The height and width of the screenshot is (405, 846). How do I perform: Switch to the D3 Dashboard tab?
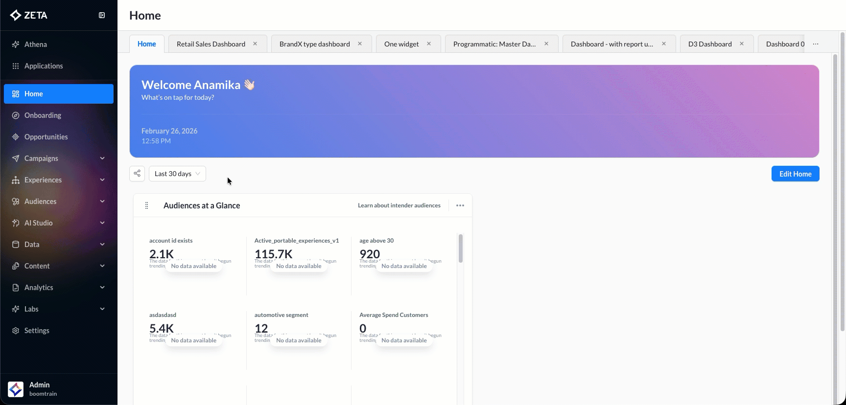(x=709, y=44)
